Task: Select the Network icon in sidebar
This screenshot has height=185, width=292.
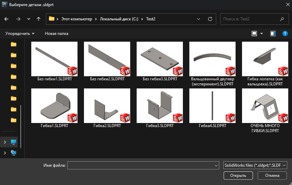Action: pos(13,153)
